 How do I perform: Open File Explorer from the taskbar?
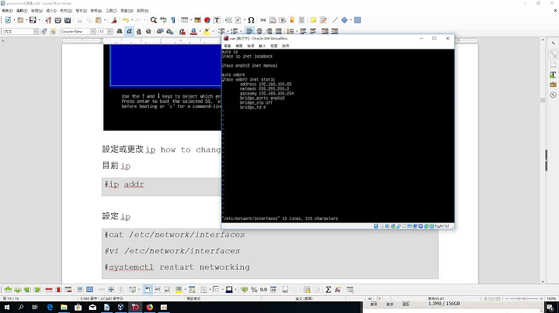pyautogui.click(x=64, y=307)
